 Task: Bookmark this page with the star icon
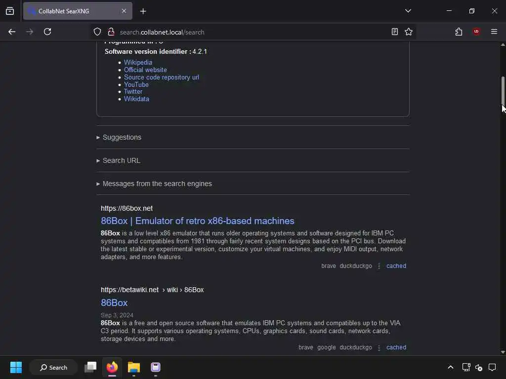(x=409, y=32)
